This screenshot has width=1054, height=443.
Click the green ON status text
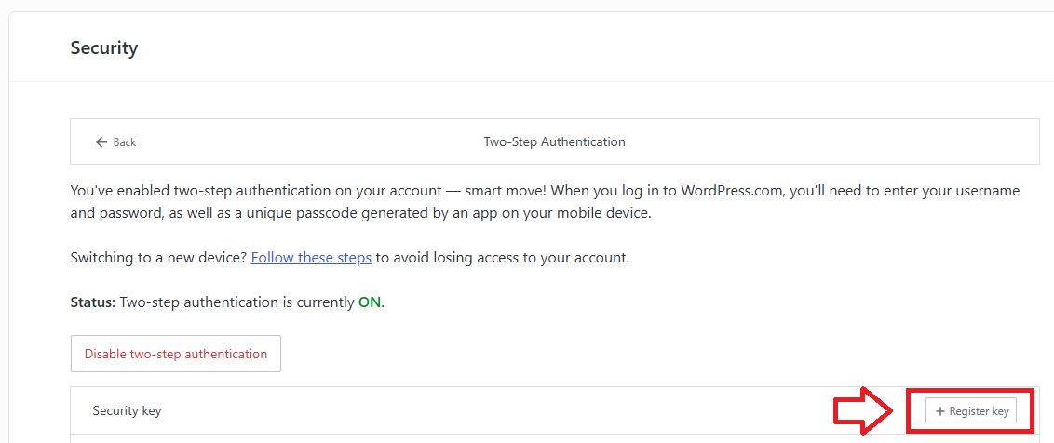click(370, 302)
